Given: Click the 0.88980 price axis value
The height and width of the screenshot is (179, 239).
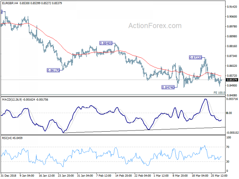Looking at the screenshot, I should tap(232, 36).
